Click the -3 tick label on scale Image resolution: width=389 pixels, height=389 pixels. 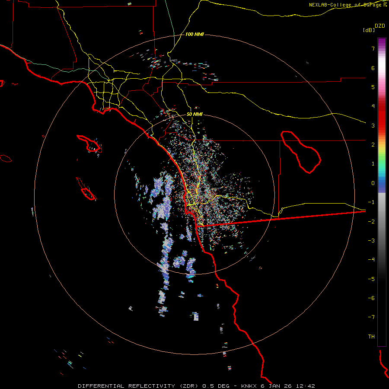(371, 241)
